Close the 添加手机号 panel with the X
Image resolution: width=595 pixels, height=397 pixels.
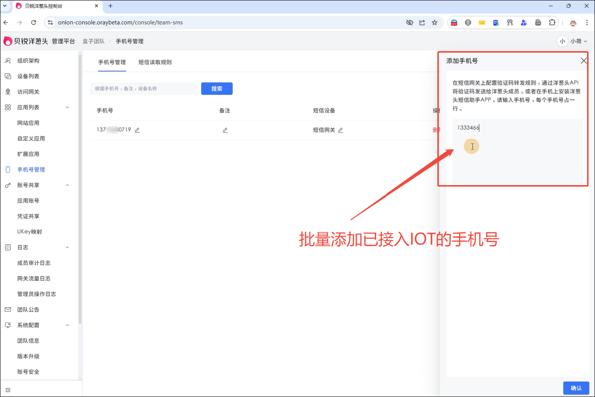click(583, 61)
